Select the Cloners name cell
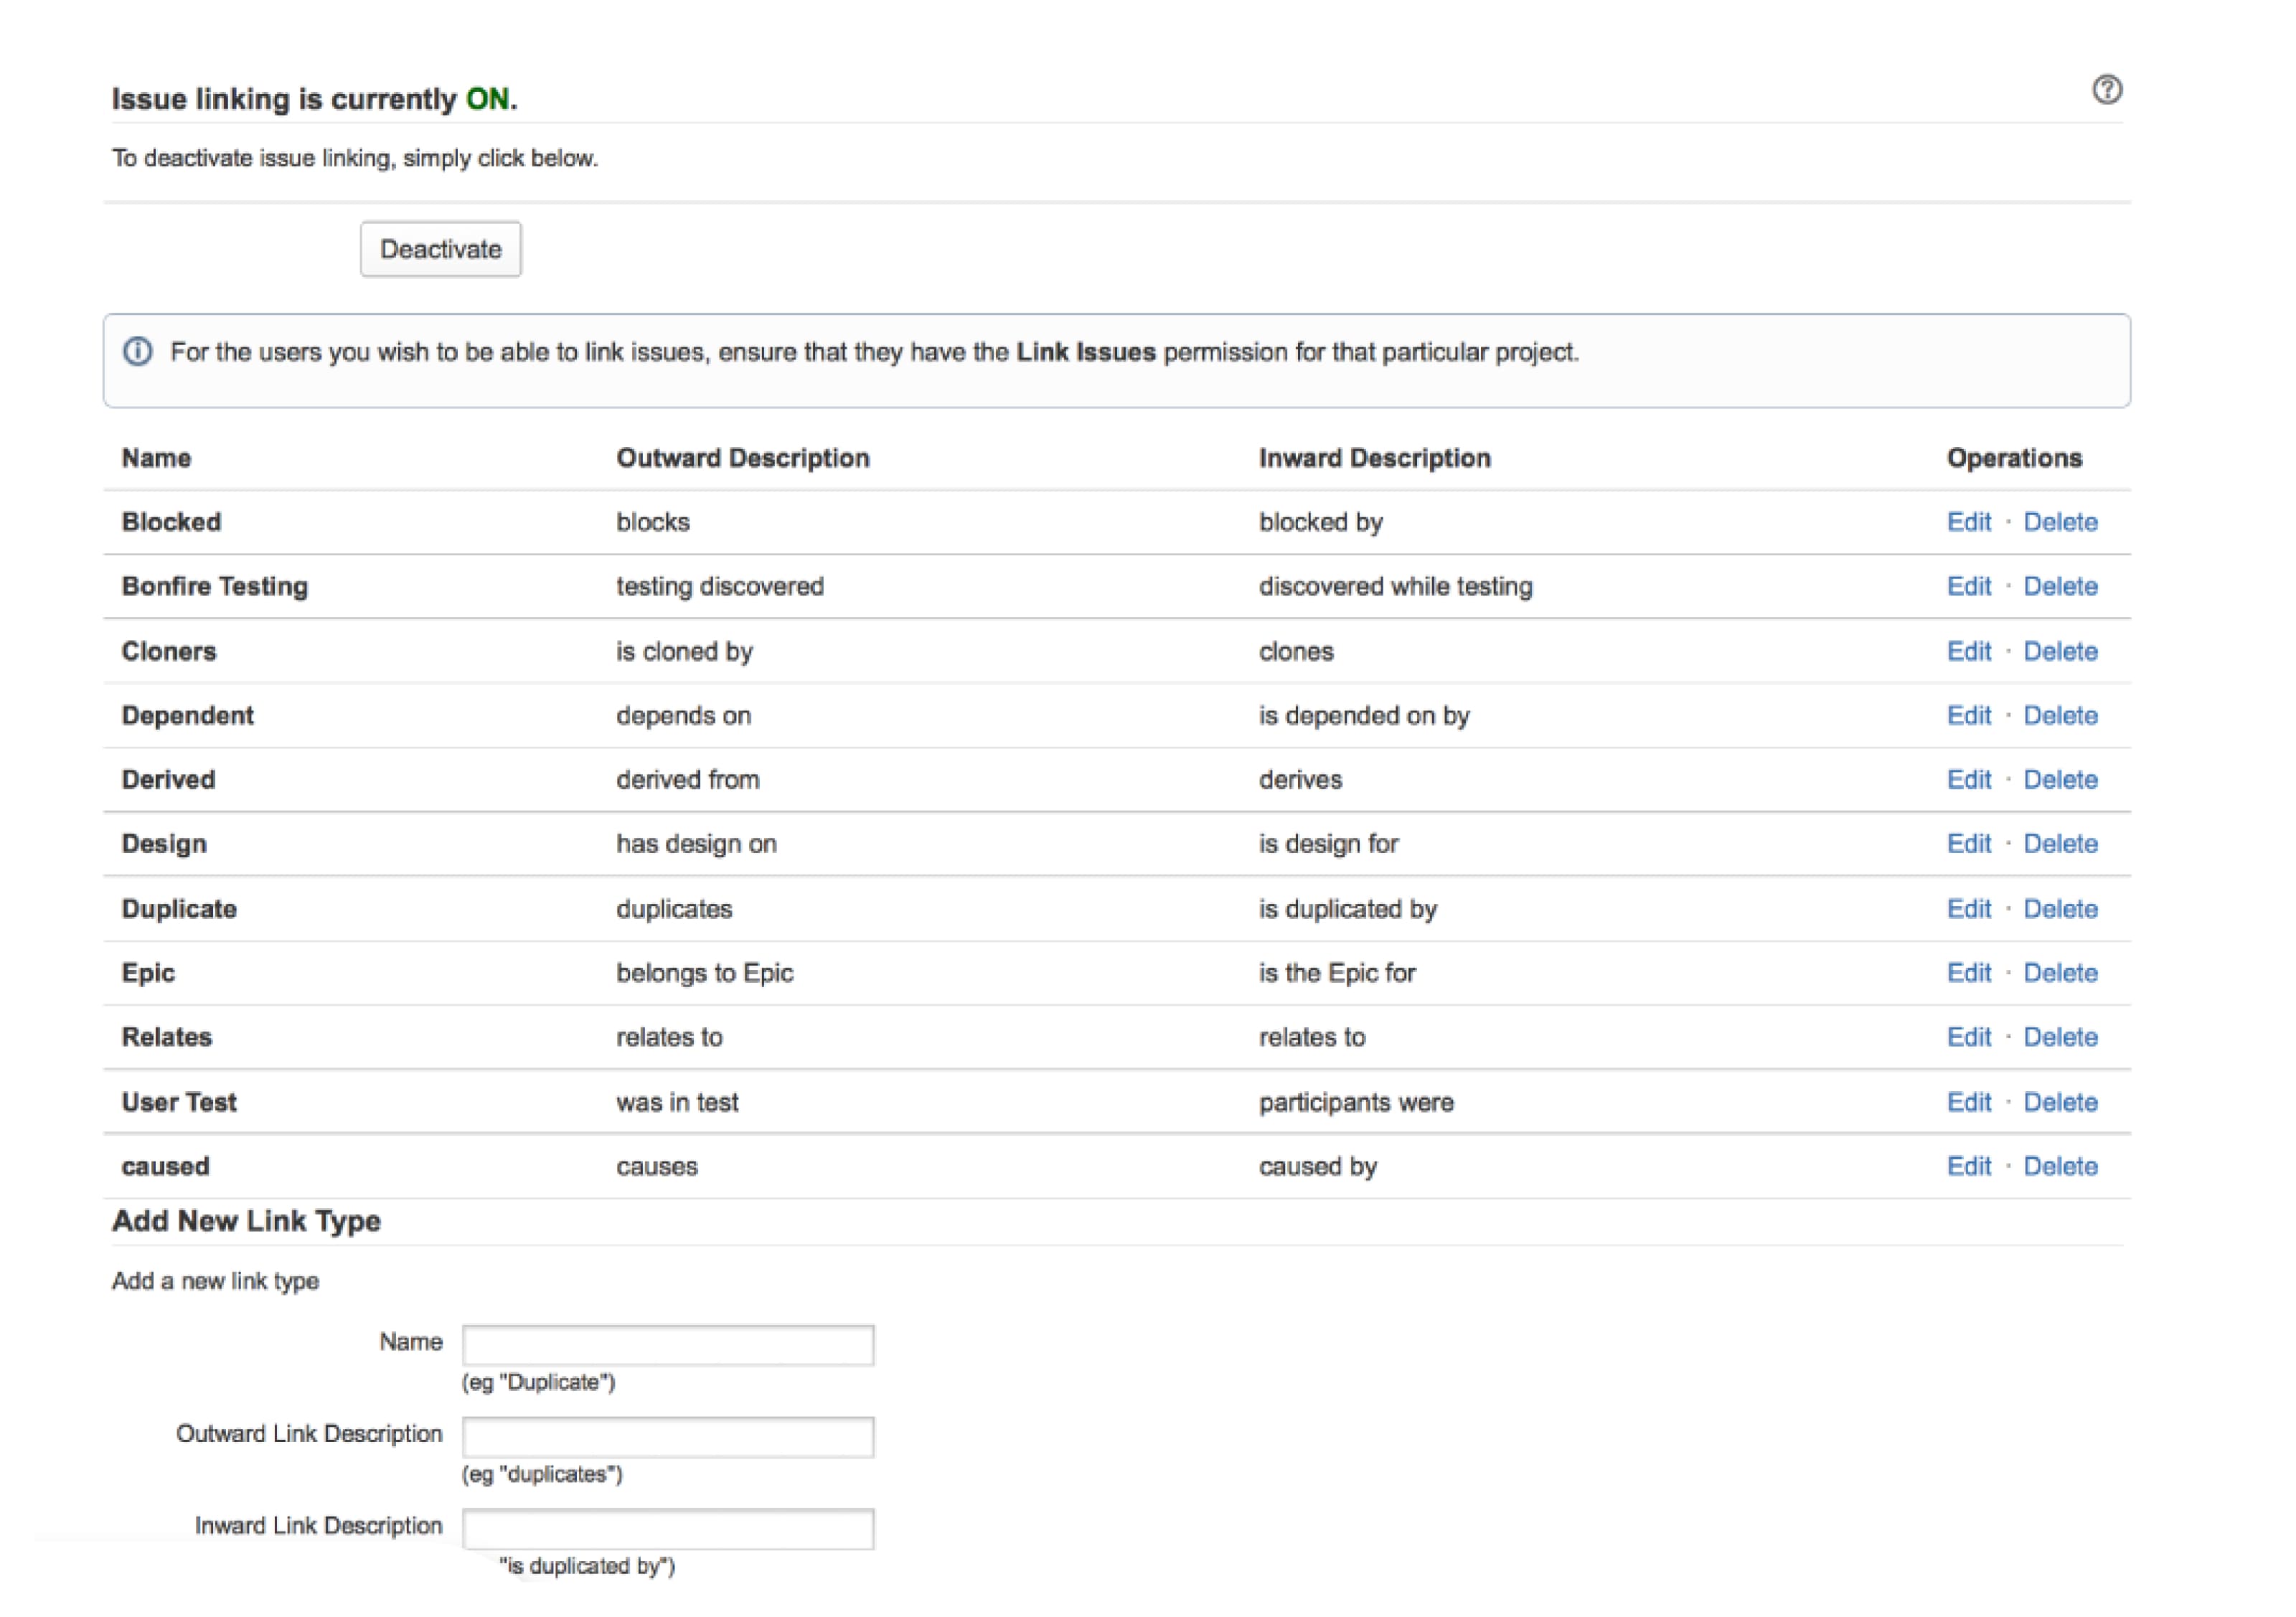The width and height of the screenshot is (2296, 1617). pos(168,651)
